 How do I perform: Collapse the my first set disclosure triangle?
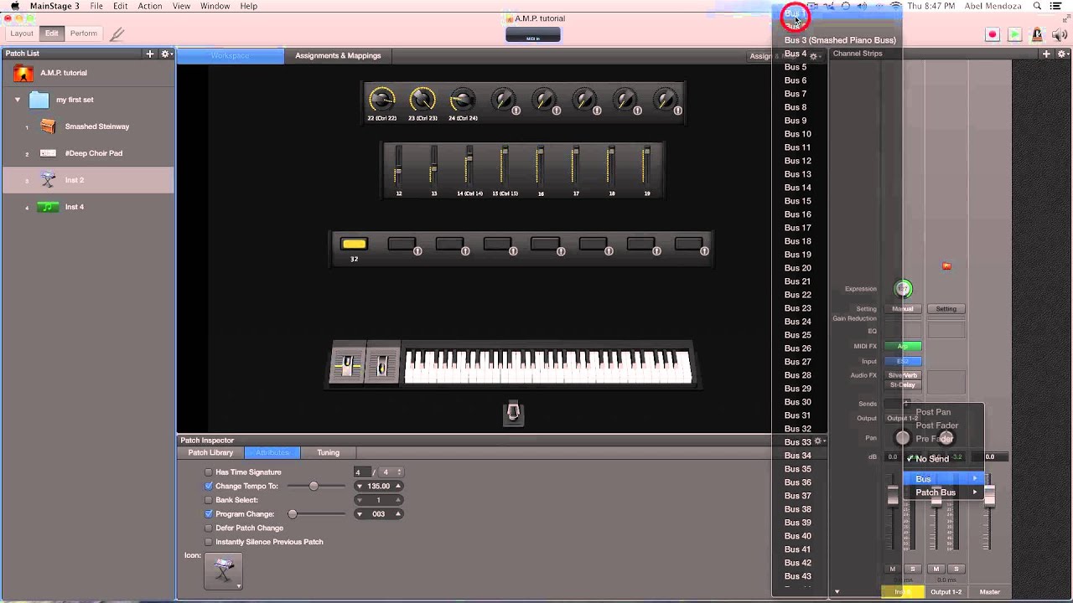[x=18, y=100]
